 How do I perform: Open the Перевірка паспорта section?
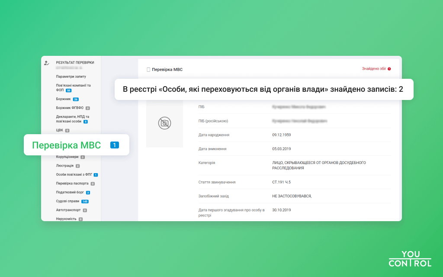pos(73,183)
